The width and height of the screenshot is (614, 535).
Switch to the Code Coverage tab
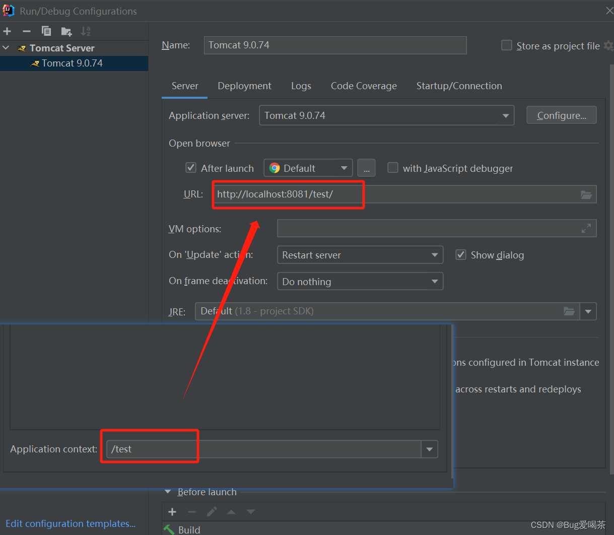[364, 86]
